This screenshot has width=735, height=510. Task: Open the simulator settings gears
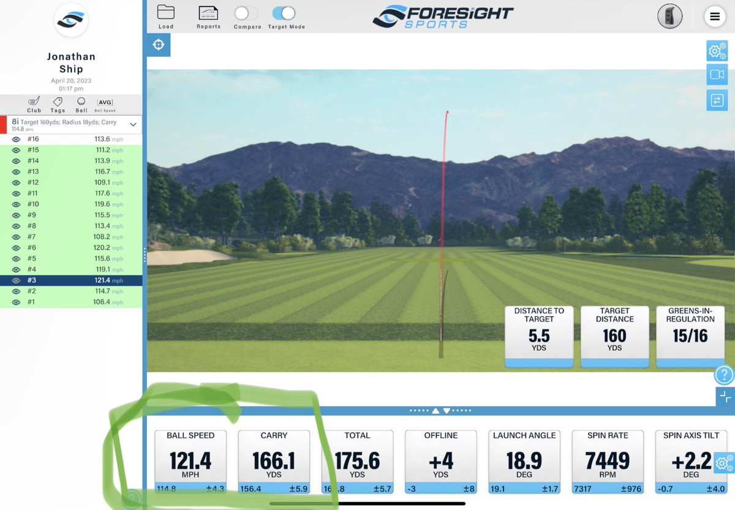(x=717, y=51)
